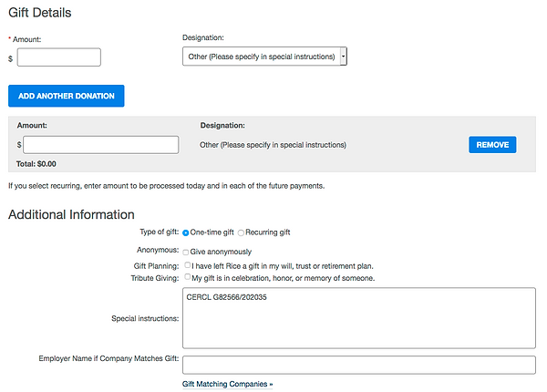Click the Tribute Giving: label

click(155, 278)
